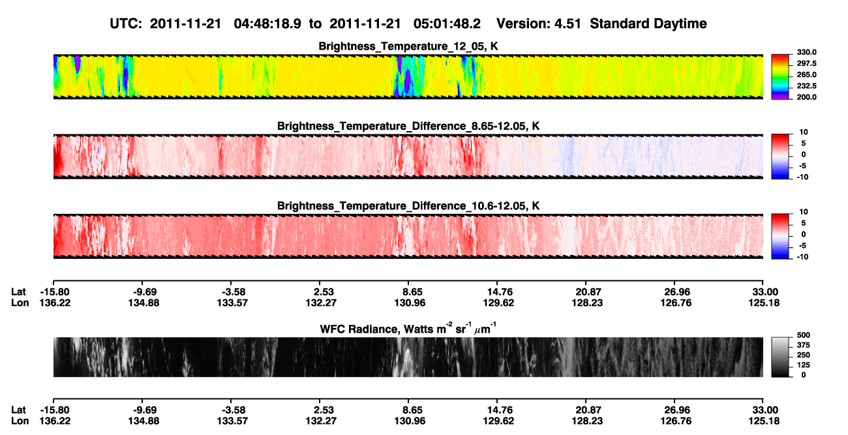Click the grayscale WFC Radiance image strip
Viewport: 848px width, 435px height.
(x=408, y=357)
